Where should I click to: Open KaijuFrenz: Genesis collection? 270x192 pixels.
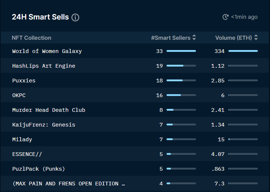click(44, 125)
